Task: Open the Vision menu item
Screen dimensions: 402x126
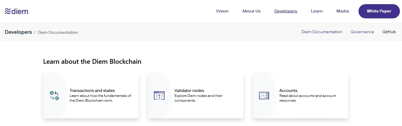Action: (x=222, y=11)
